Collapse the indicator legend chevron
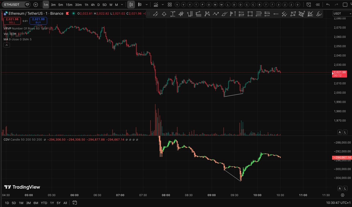The width and height of the screenshot is (352, 207). (7, 45)
